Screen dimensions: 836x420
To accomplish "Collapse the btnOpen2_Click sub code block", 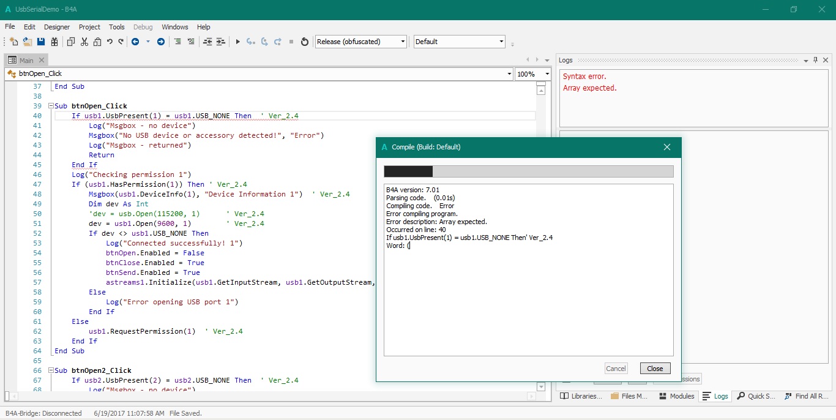I will 51,370.
